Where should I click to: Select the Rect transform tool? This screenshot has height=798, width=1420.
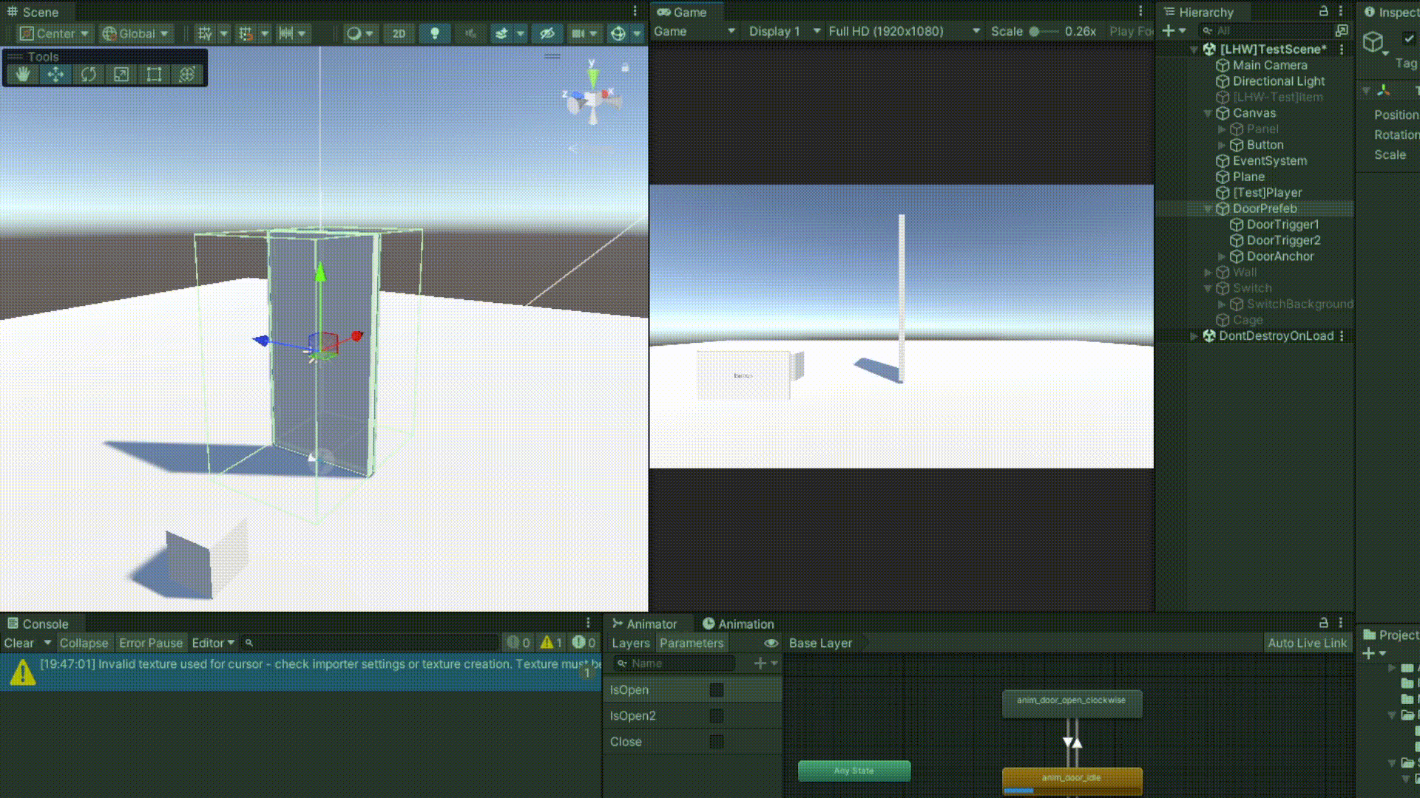click(x=154, y=74)
